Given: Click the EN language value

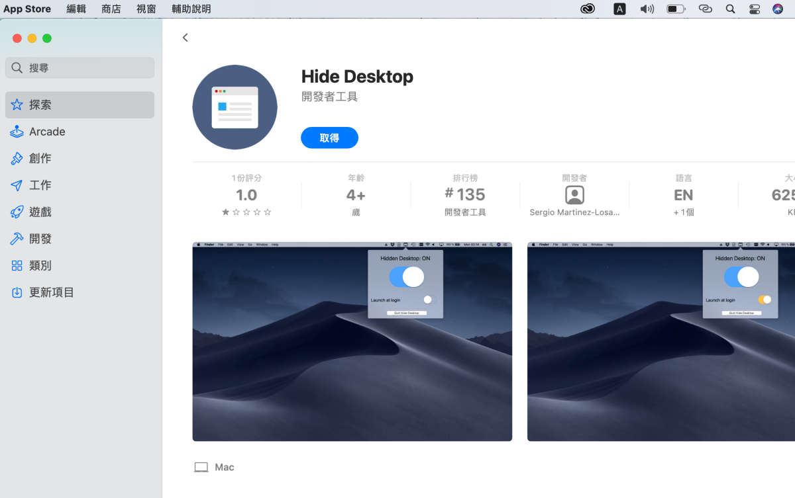Looking at the screenshot, I should [x=684, y=195].
